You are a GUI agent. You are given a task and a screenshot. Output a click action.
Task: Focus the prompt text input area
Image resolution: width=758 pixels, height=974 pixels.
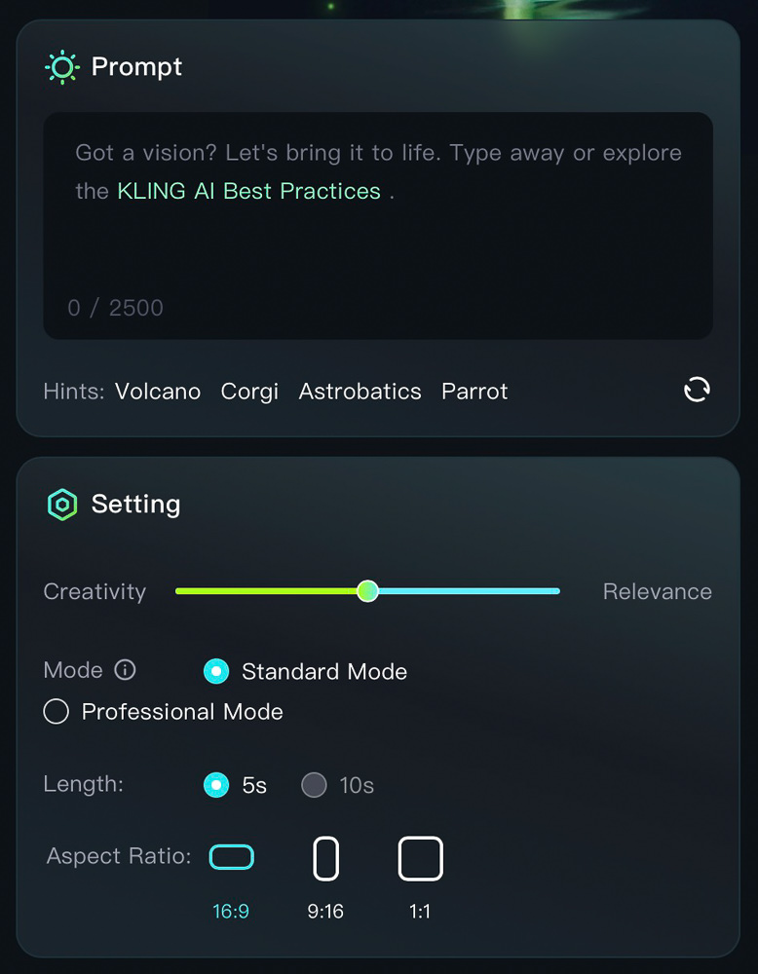pos(378,226)
